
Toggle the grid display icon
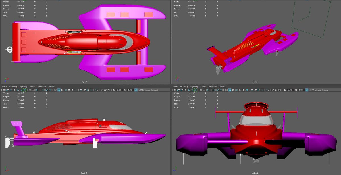(30, 90)
